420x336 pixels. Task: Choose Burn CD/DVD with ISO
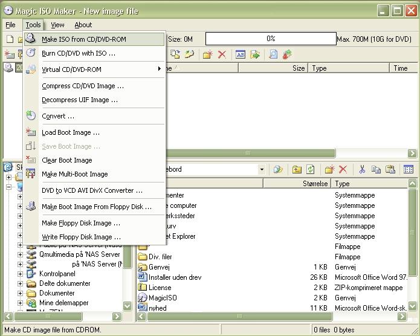click(79, 53)
